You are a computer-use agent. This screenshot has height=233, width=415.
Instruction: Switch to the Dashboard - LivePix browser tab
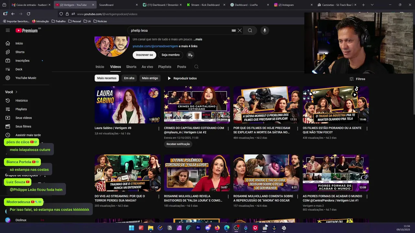coord(250,5)
